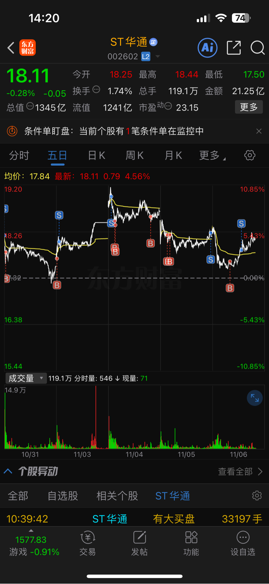Tap the L2 level badge

[146, 56]
